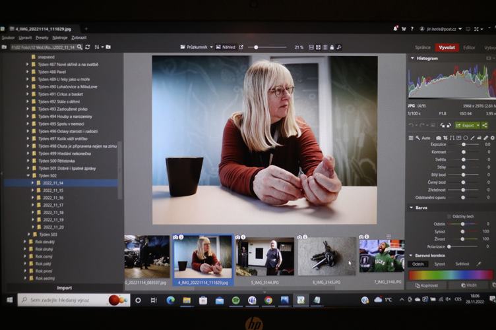Open the Export options dropdown arrow

click(478, 125)
